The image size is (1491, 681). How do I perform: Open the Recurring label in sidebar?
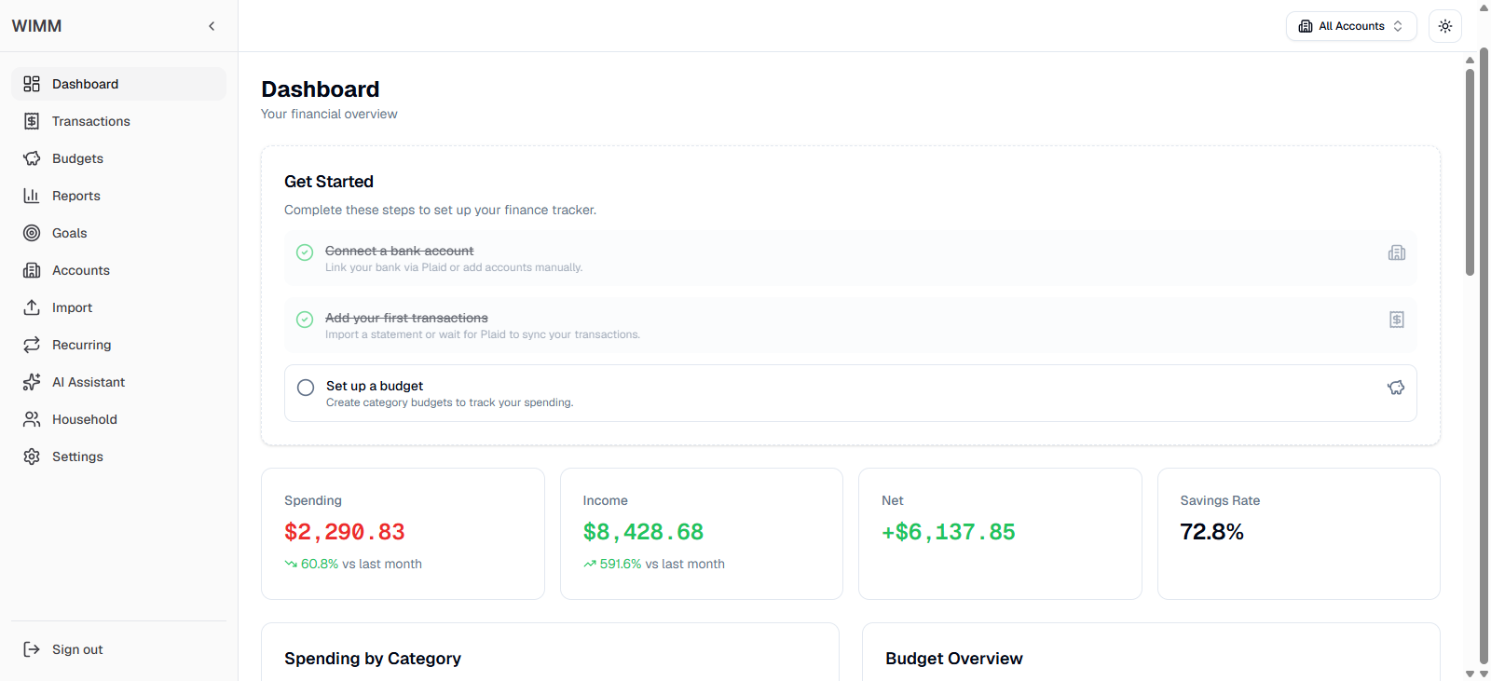82,345
